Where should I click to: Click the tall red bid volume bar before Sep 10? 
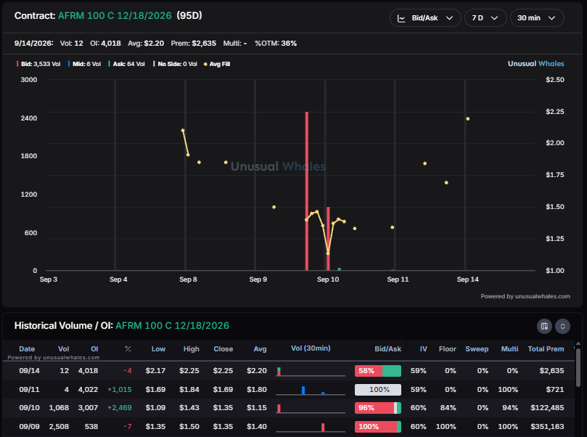307,191
